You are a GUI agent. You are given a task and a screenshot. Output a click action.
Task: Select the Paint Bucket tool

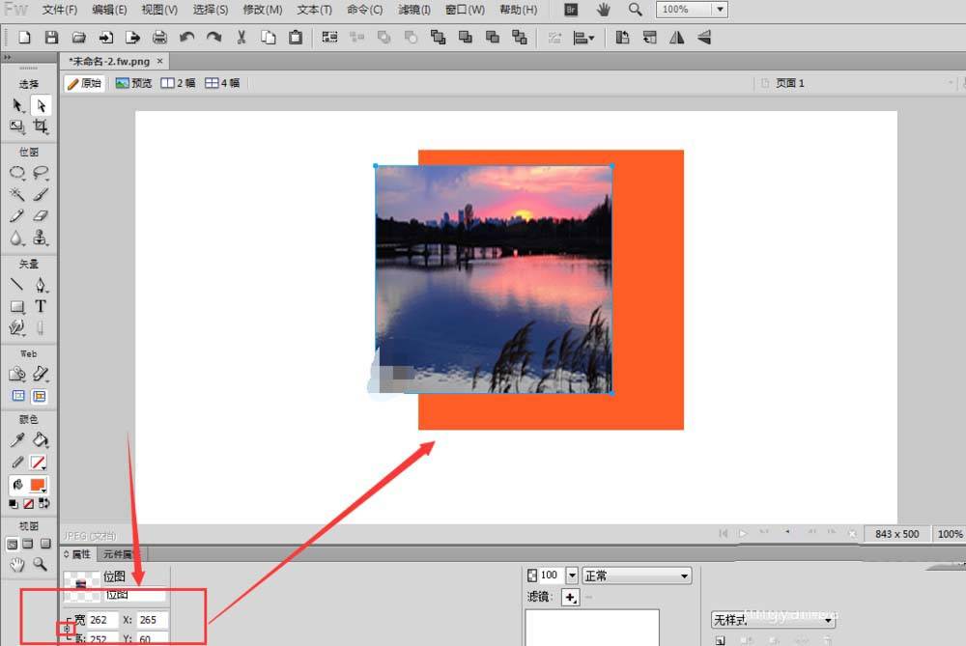pos(41,440)
